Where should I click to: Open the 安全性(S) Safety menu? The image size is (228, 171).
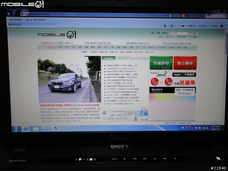tap(203, 26)
